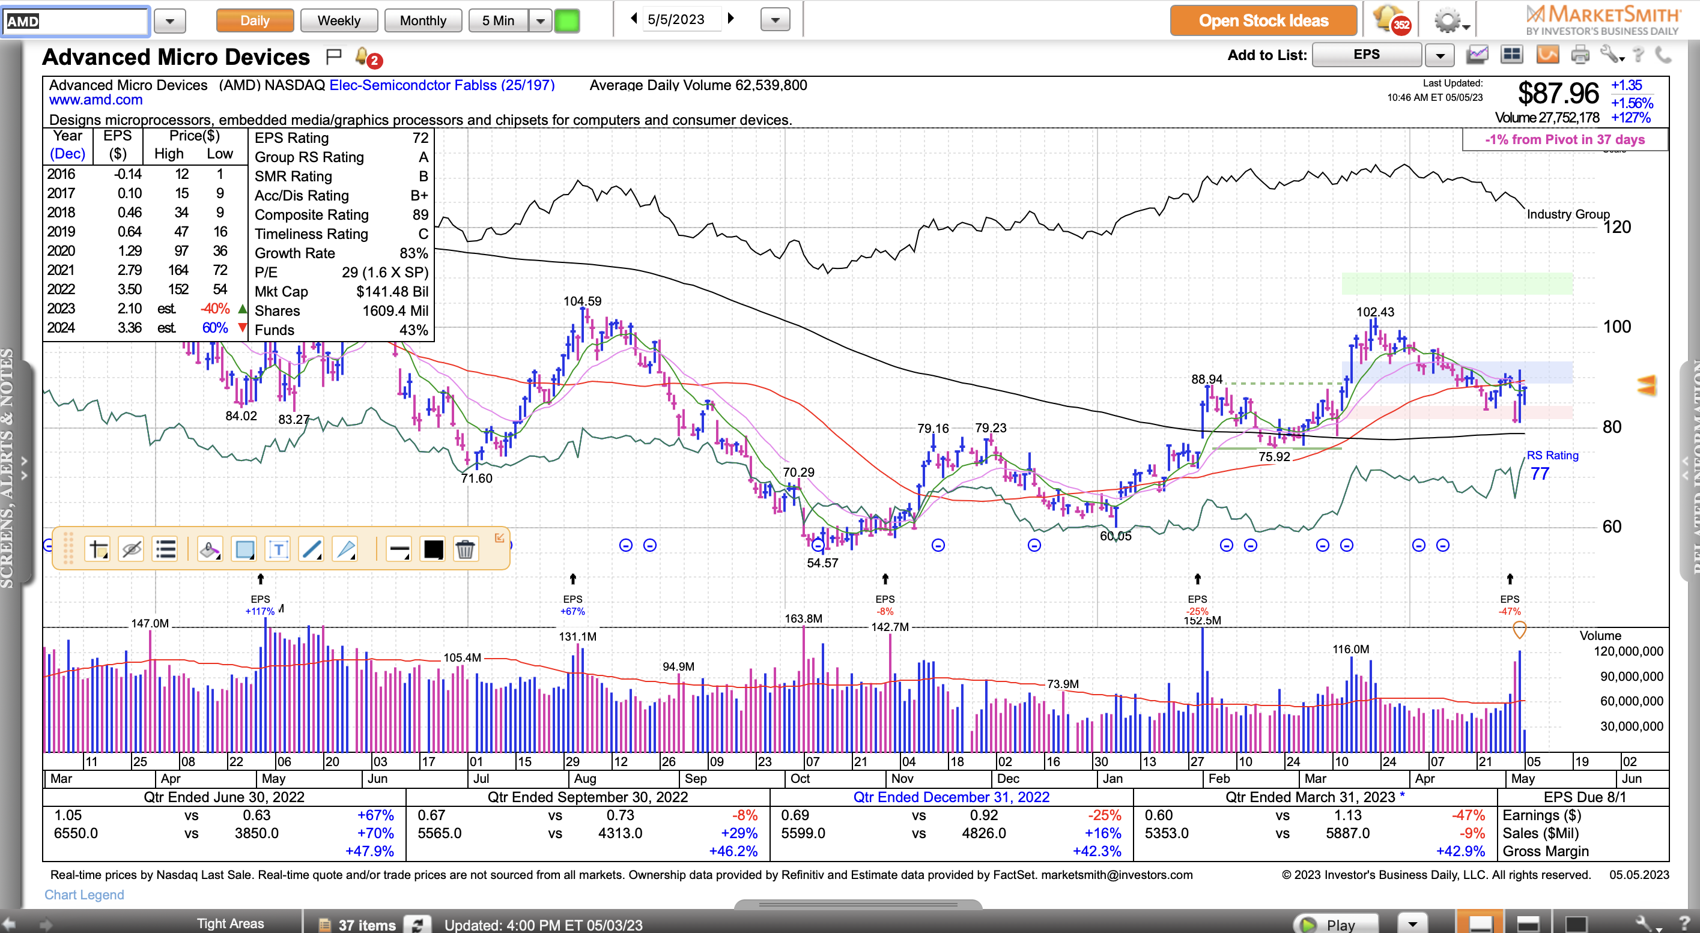This screenshot has height=933, width=1700.
Task: Click the Open Stock Ideas button
Action: 1263,20
